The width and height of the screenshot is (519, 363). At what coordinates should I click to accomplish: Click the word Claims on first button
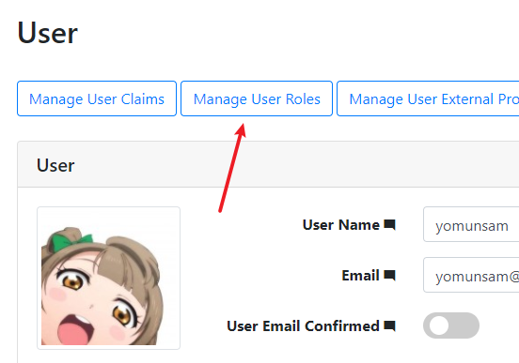coord(143,99)
